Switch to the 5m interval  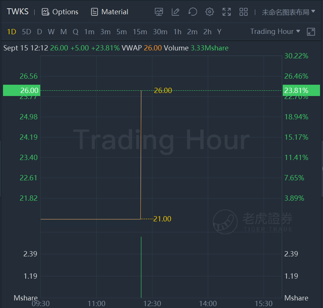(x=122, y=32)
